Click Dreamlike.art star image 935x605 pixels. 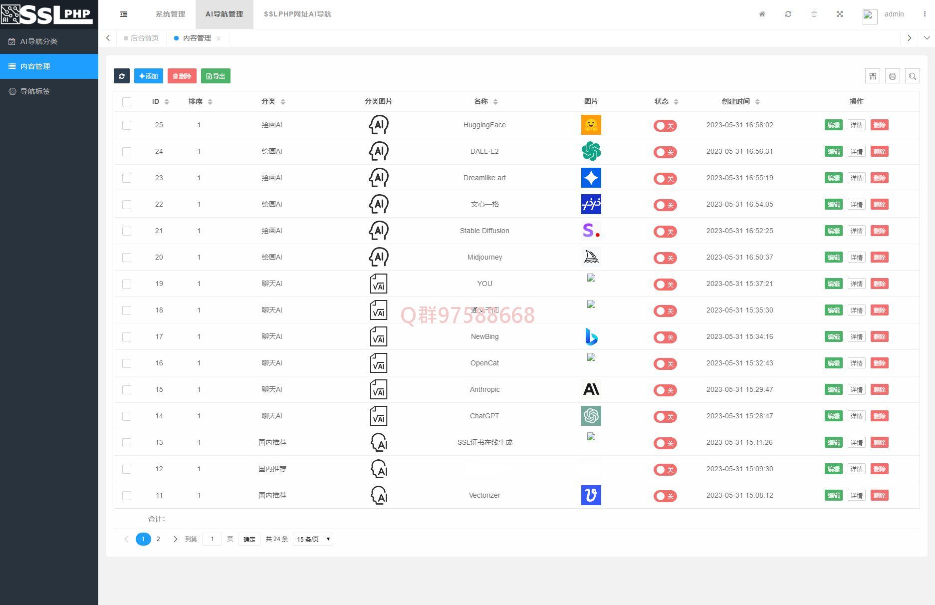click(x=591, y=178)
